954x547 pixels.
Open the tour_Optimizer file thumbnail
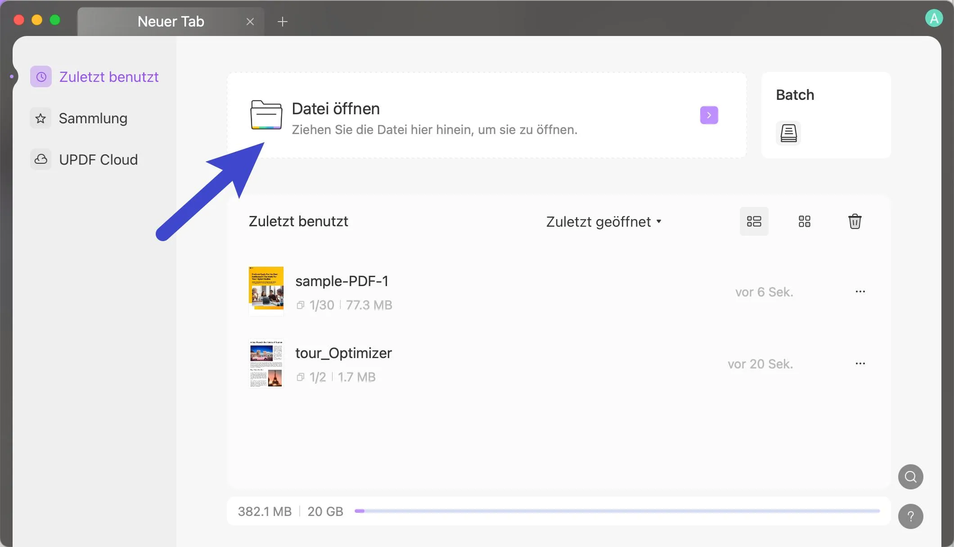(266, 363)
